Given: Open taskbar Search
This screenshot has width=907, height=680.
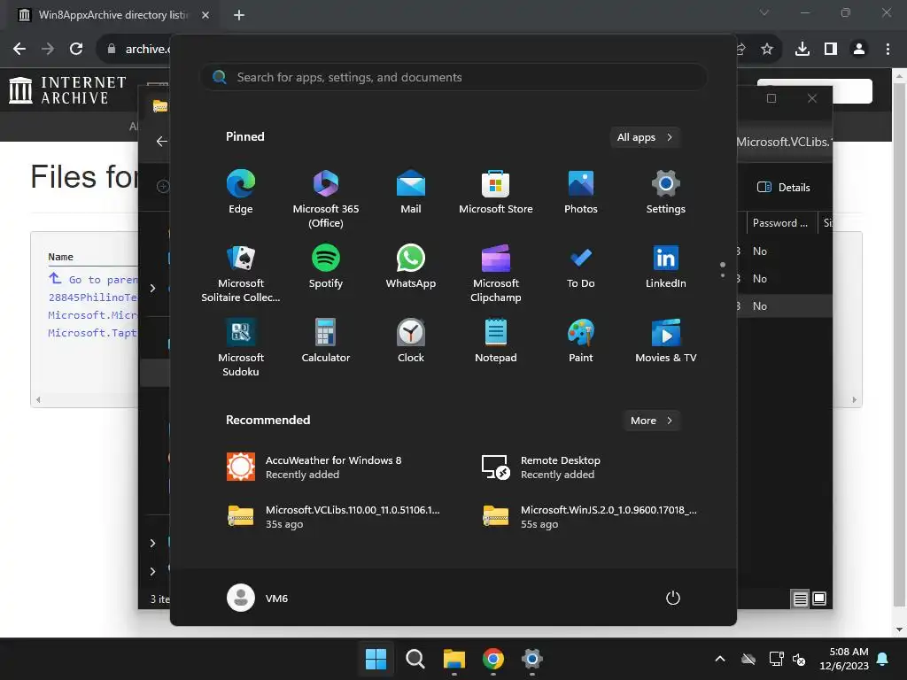Looking at the screenshot, I should coord(415,659).
